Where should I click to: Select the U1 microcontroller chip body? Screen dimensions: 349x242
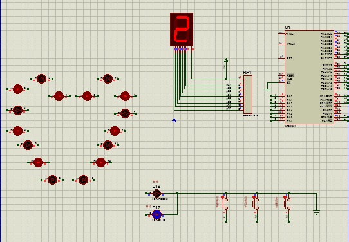pos(309,77)
